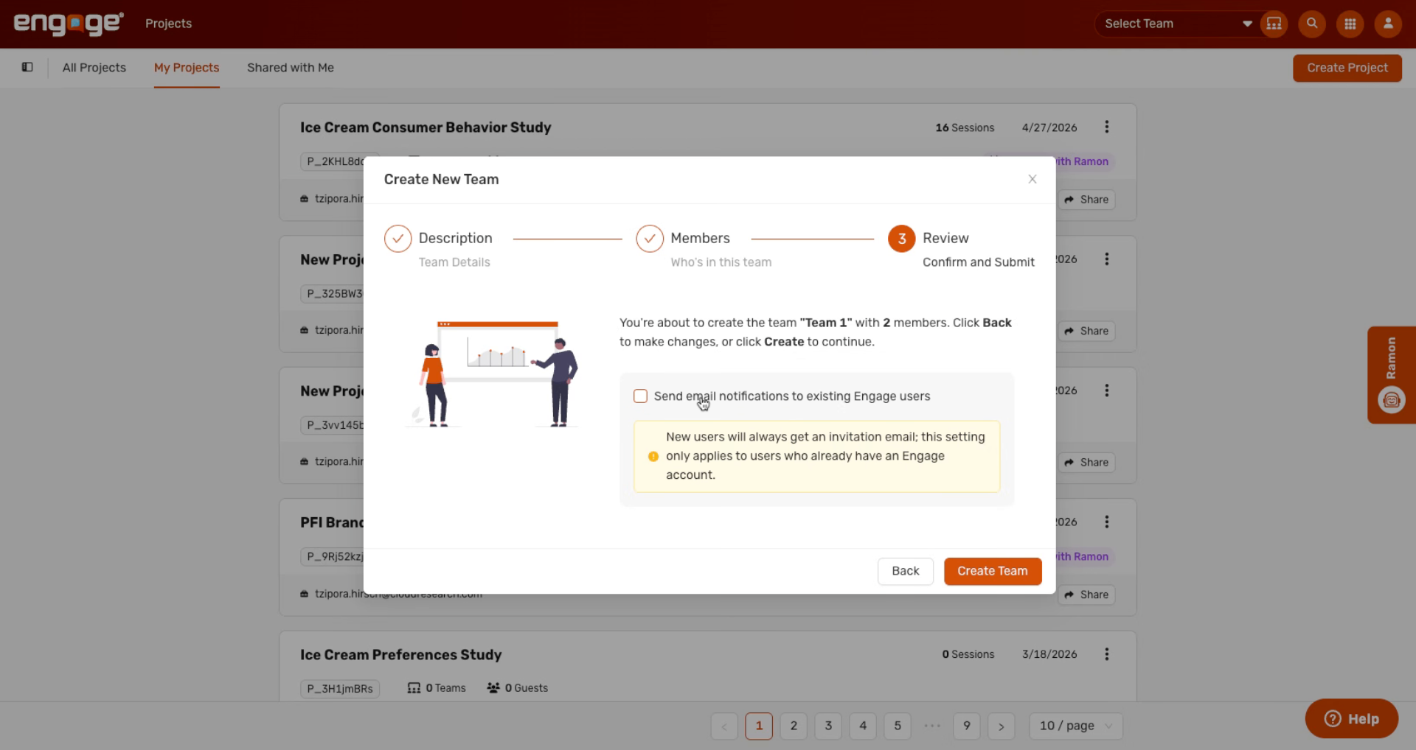
Task: Close the Create New Team dialog
Action: [x=1032, y=179]
